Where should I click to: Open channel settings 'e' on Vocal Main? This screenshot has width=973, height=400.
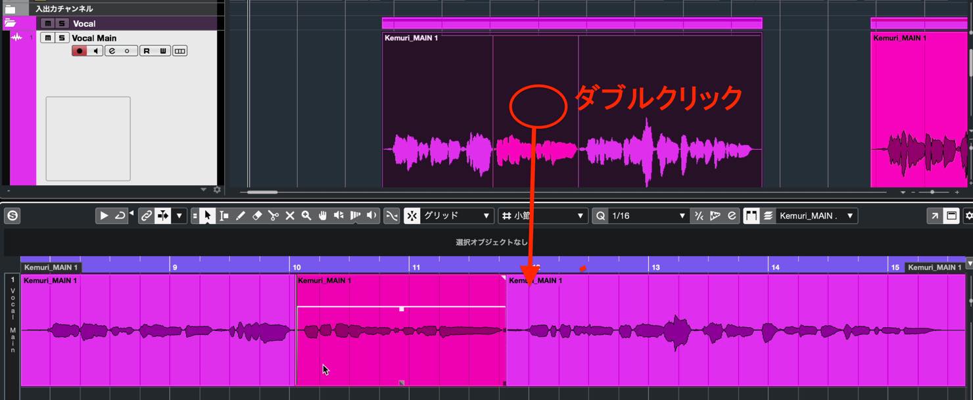click(112, 51)
